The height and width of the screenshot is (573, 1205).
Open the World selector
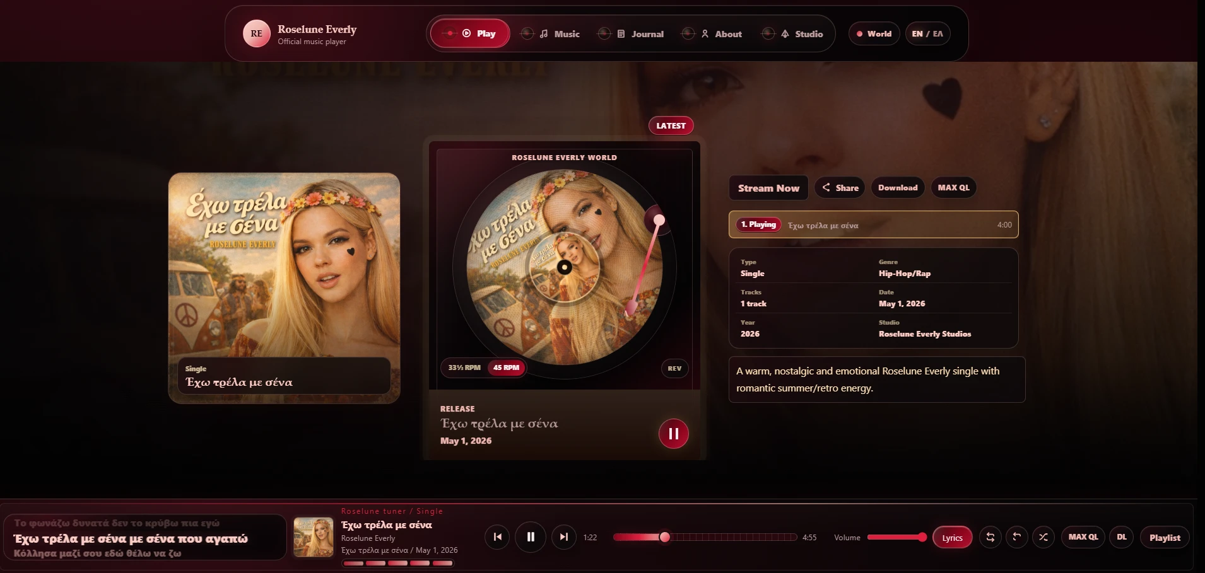click(874, 34)
